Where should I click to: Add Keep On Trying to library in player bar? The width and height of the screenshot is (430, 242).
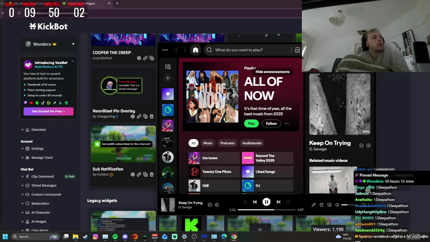(x=217, y=205)
